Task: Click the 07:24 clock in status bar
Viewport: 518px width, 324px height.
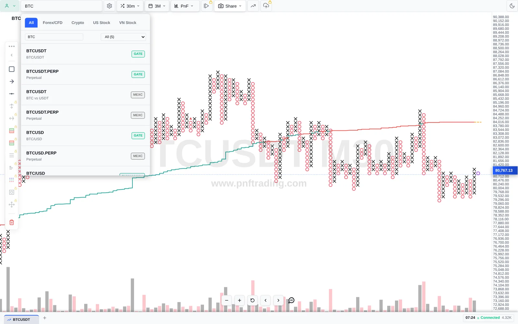Action: (470, 318)
